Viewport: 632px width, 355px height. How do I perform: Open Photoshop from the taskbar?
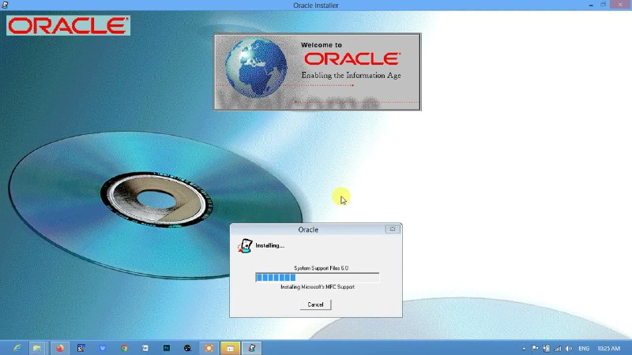click(167, 348)
